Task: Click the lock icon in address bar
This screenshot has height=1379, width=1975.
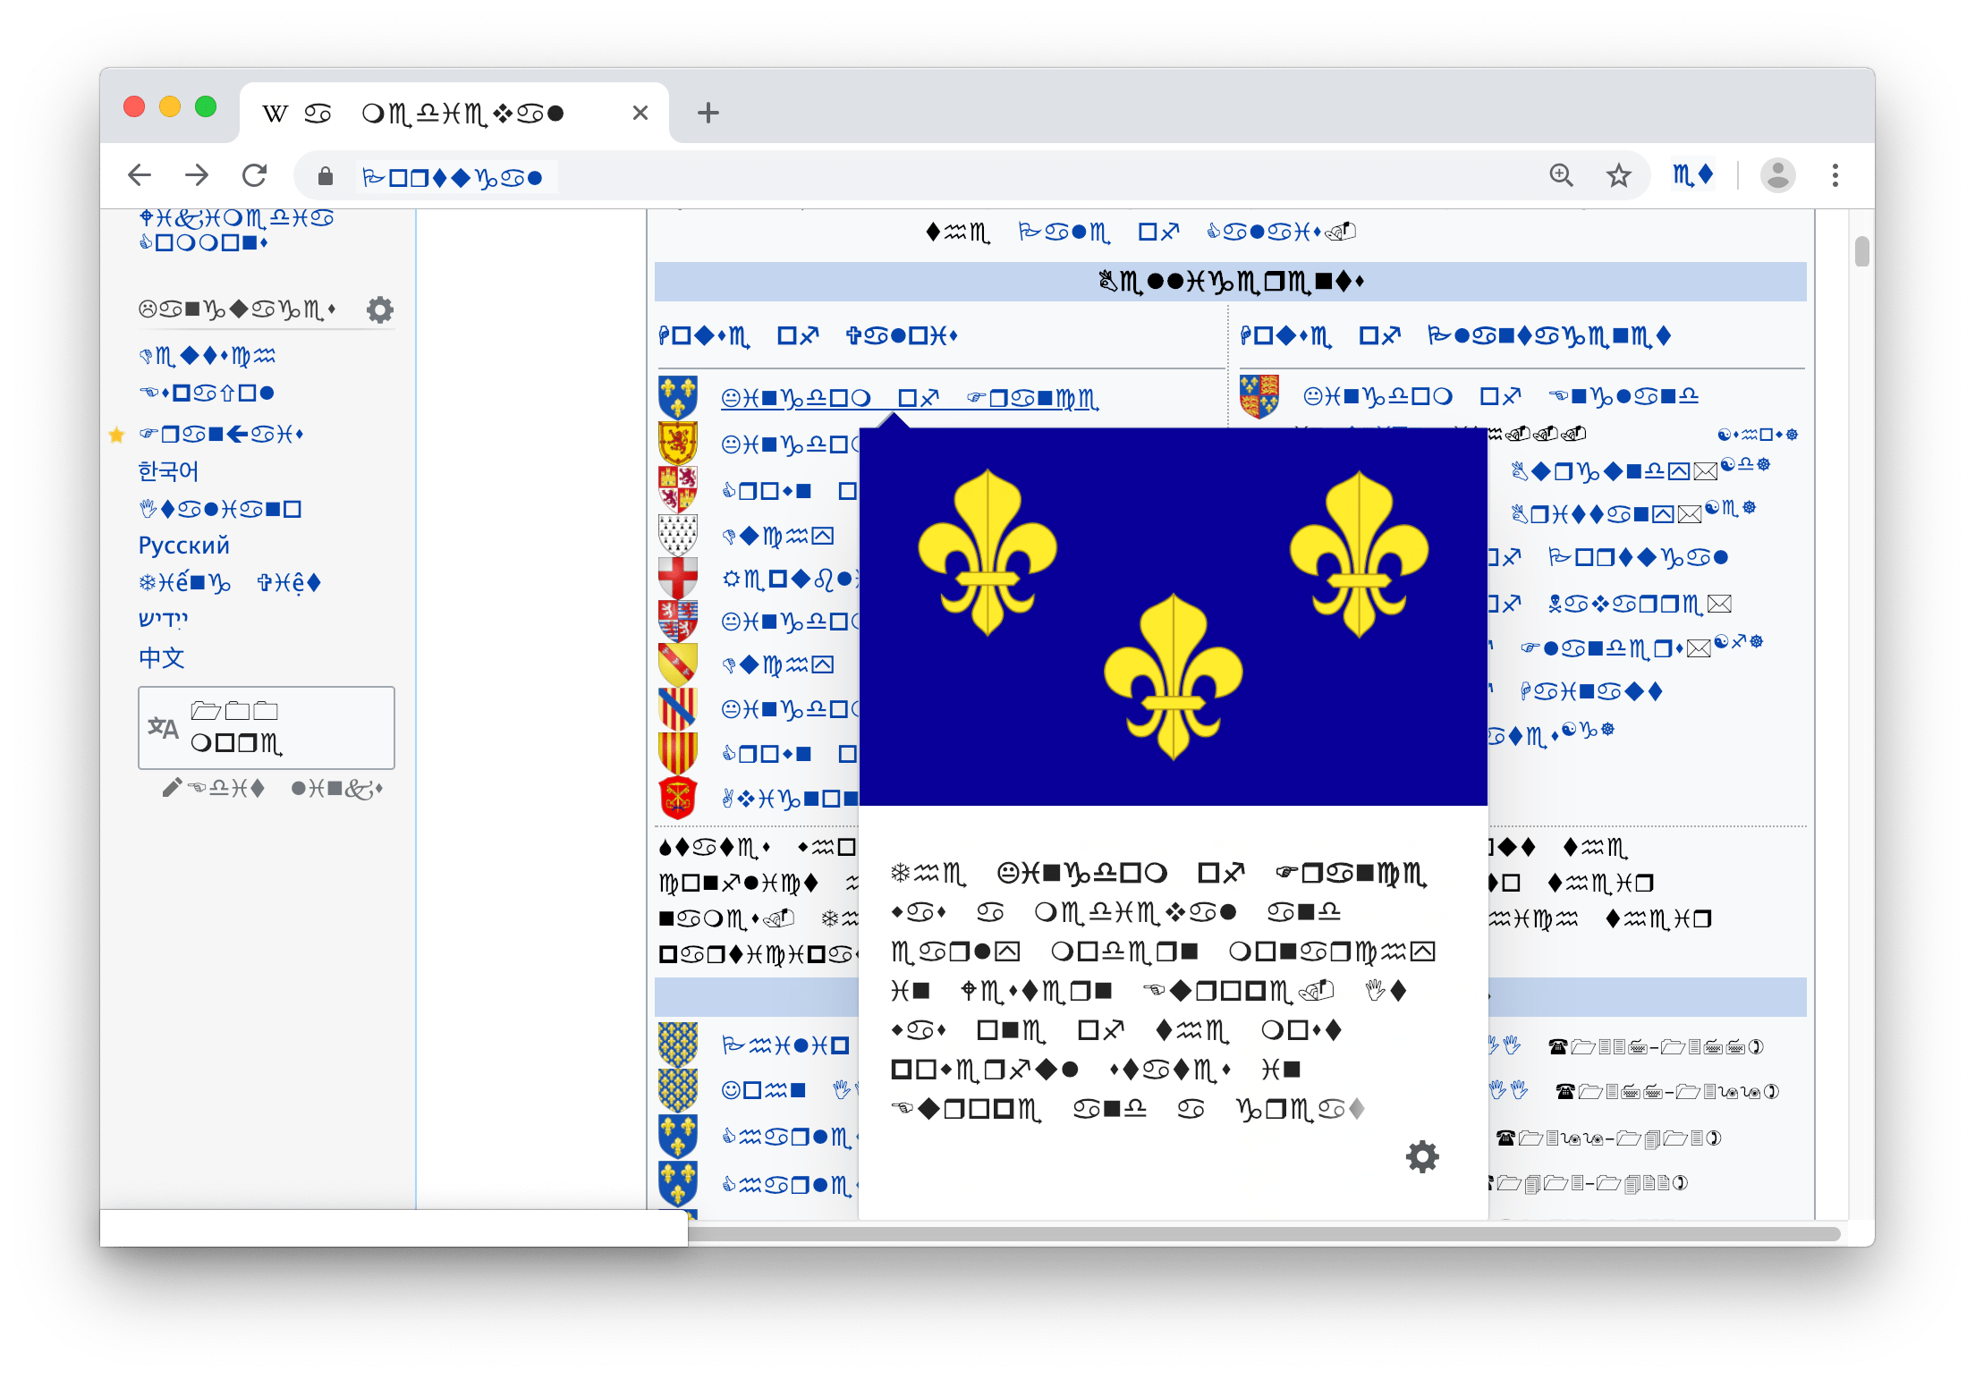Action: (x=326, y=176)
